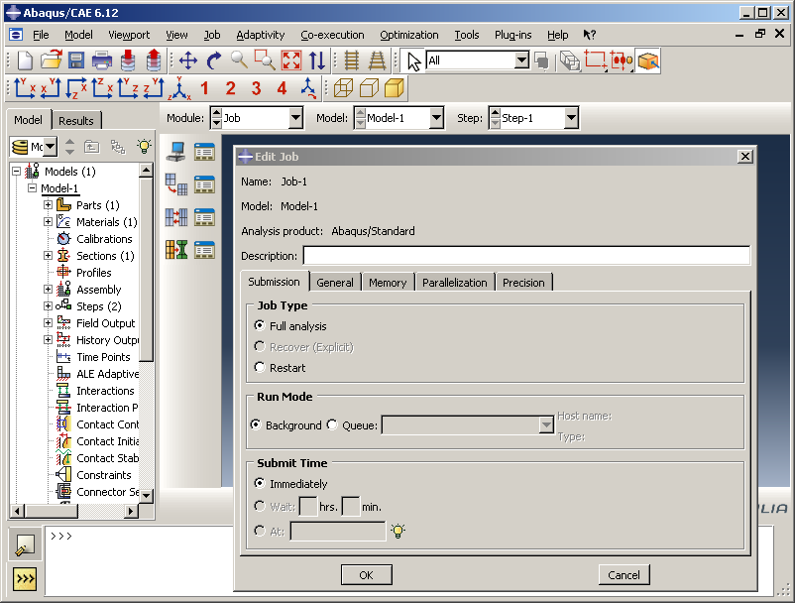Expand the Parts (1) tree node
This screenshot has height=603, width=795.
tap(48, 205)
